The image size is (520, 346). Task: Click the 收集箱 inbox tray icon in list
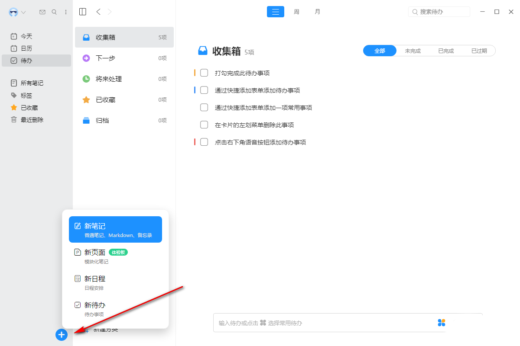86,37
